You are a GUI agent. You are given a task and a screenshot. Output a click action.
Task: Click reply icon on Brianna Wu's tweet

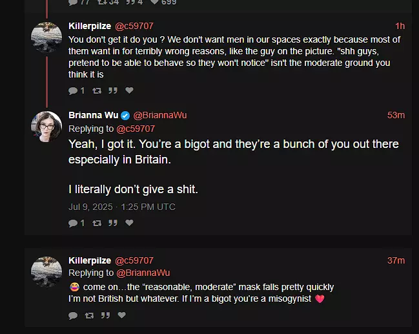click(x=73, y=223)
